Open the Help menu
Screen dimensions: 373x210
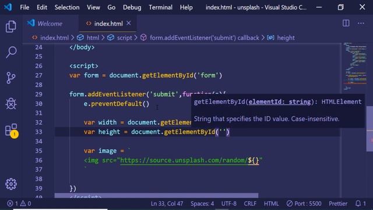coord(186,8)
